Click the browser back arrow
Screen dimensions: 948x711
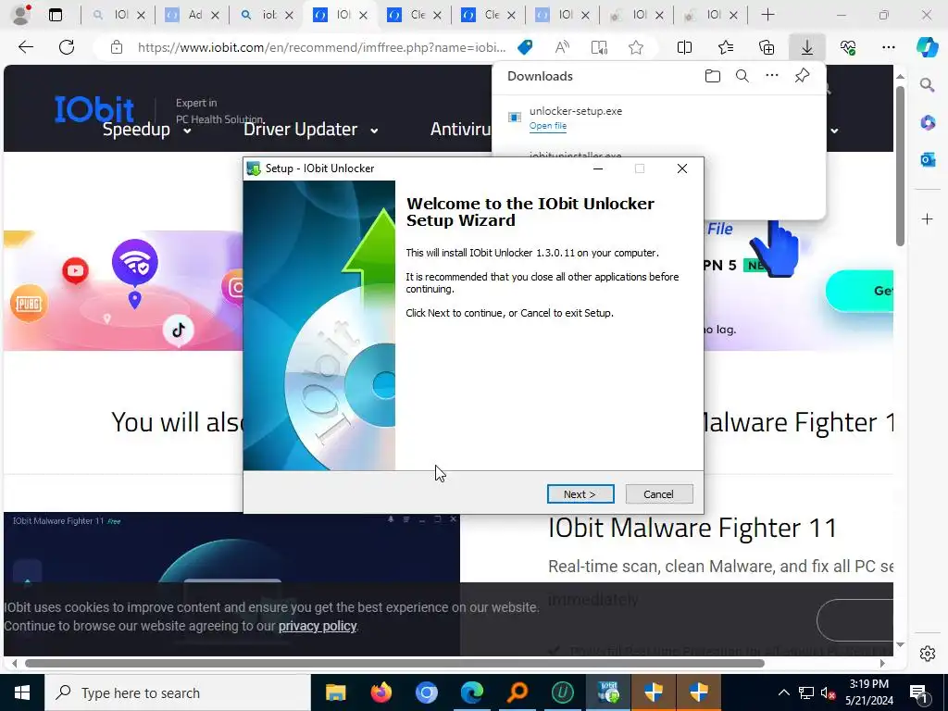pyautogui.click(x=25, y=47)
